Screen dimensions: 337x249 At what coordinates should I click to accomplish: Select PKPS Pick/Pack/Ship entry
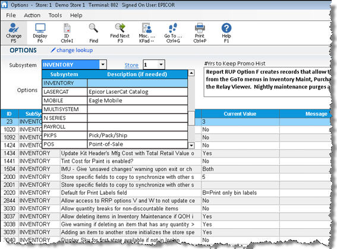tap(115, 135)
